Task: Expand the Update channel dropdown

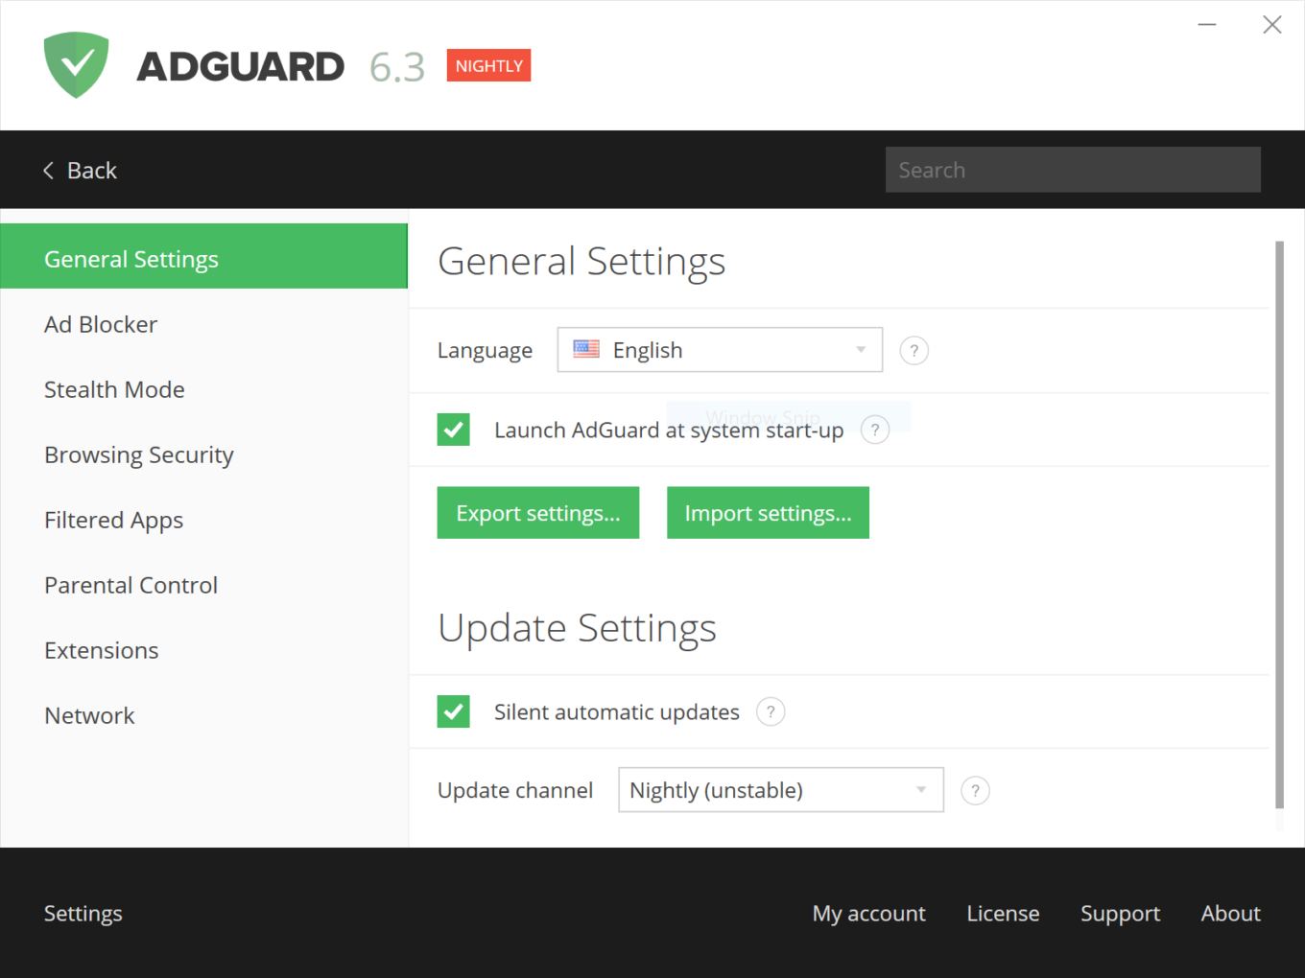Action: pyautogui.click(x=781, y=790)
